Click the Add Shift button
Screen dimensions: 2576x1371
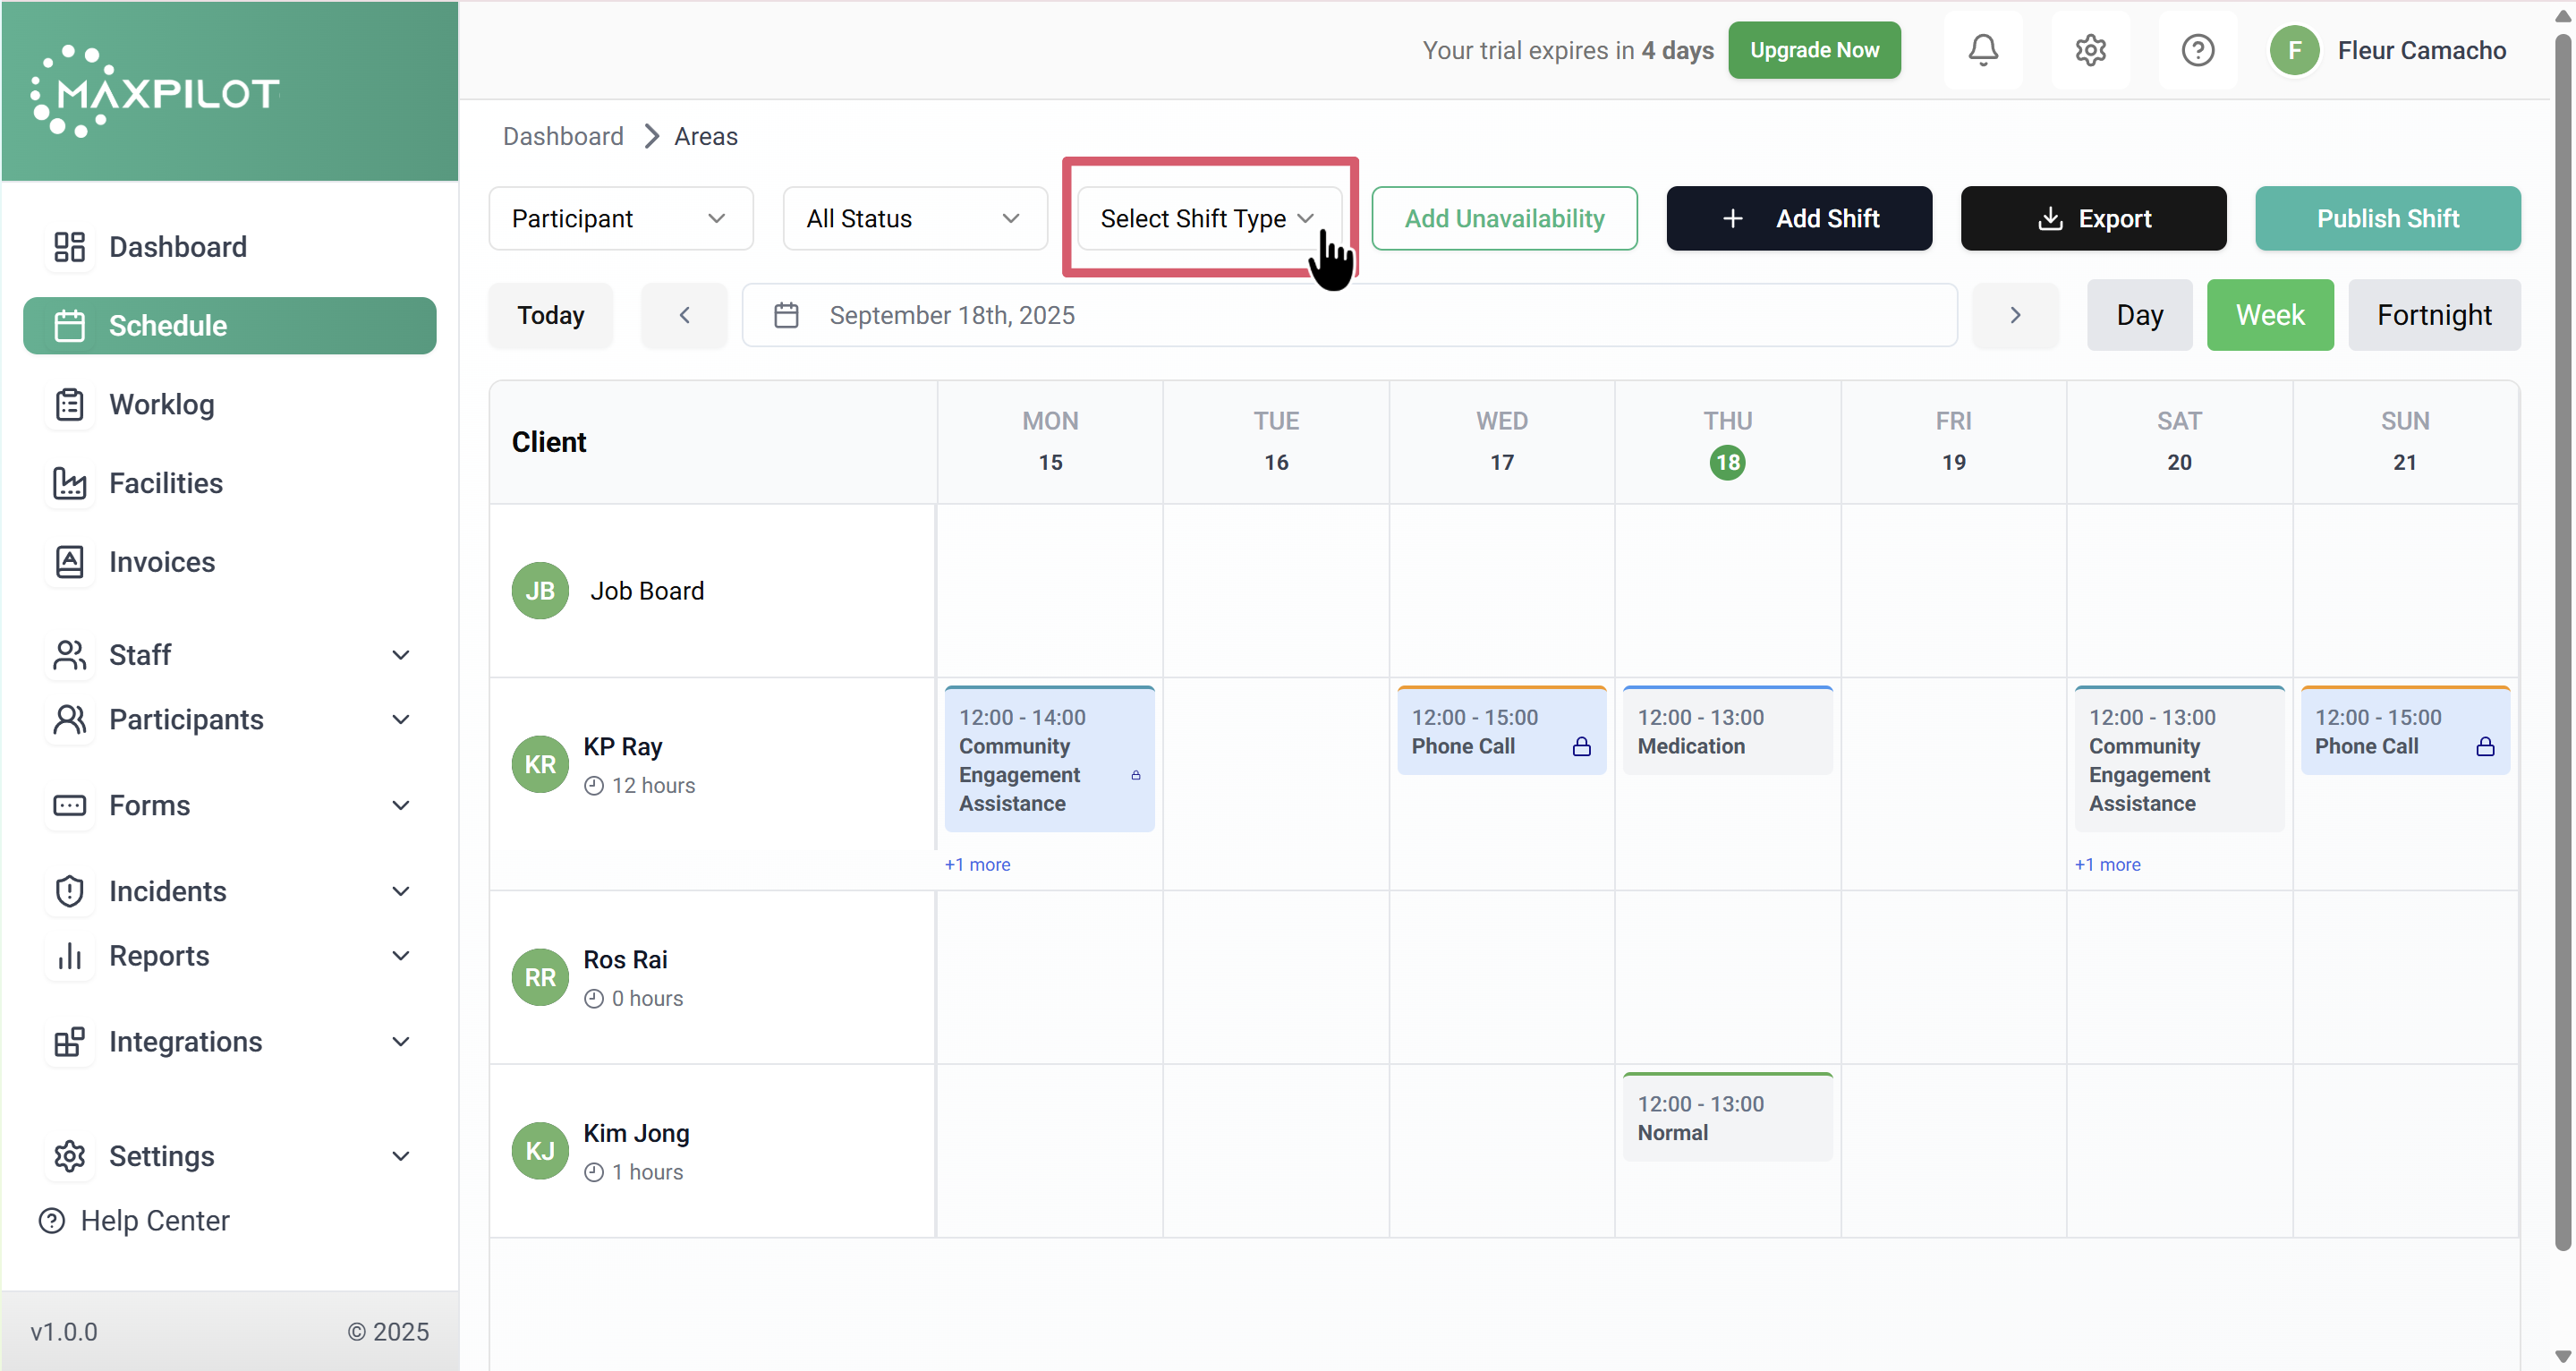coord(1798,218)
